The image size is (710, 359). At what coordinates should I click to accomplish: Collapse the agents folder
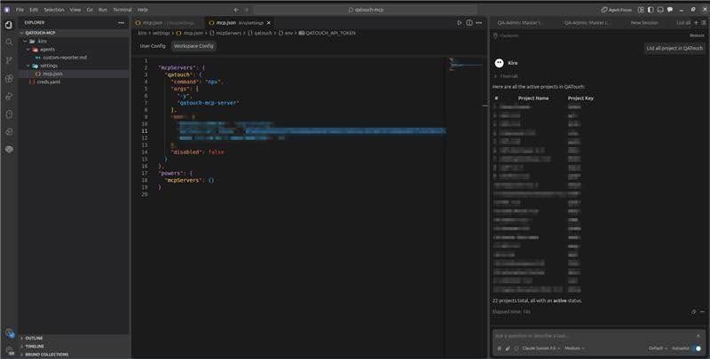point(28,50)
